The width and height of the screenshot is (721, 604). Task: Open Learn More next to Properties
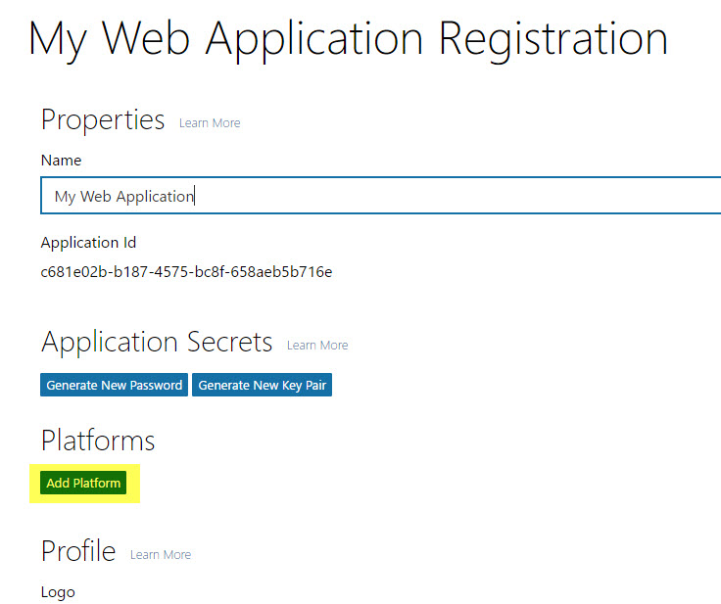click(x=210, y=123)
